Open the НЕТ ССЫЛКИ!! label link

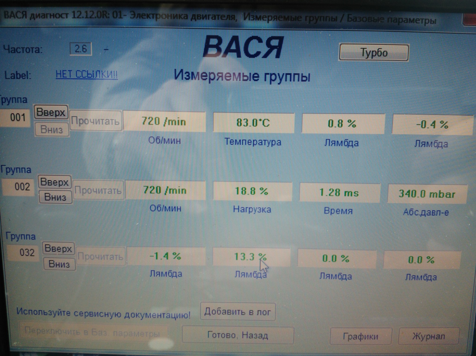pyautogui.click(x=87, y=75)
